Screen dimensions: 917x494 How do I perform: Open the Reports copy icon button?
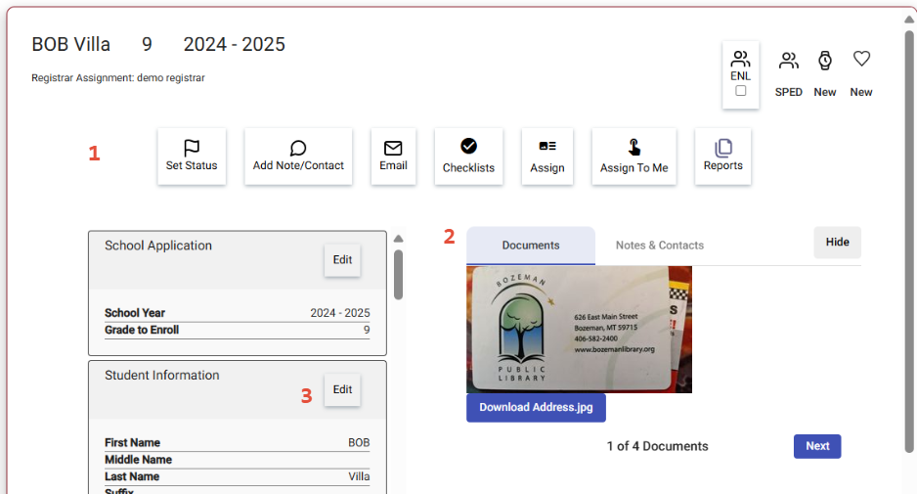[722, 157]
